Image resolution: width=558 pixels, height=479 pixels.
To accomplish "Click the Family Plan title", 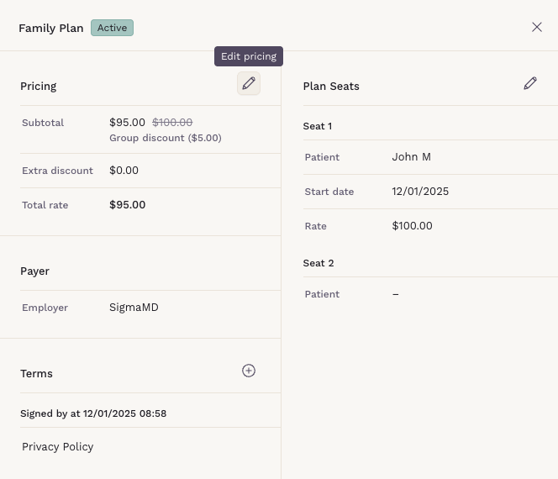I will [x=51, y=28].
